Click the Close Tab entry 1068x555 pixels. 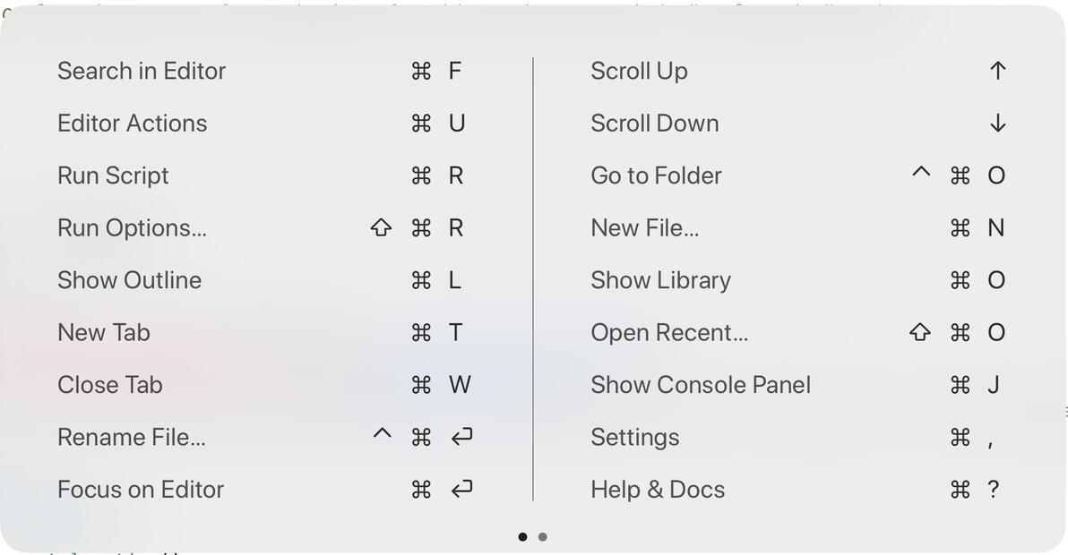point(110,385)
